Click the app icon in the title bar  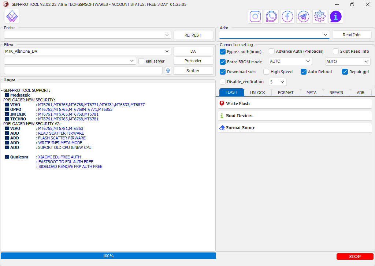click(6, 4)
